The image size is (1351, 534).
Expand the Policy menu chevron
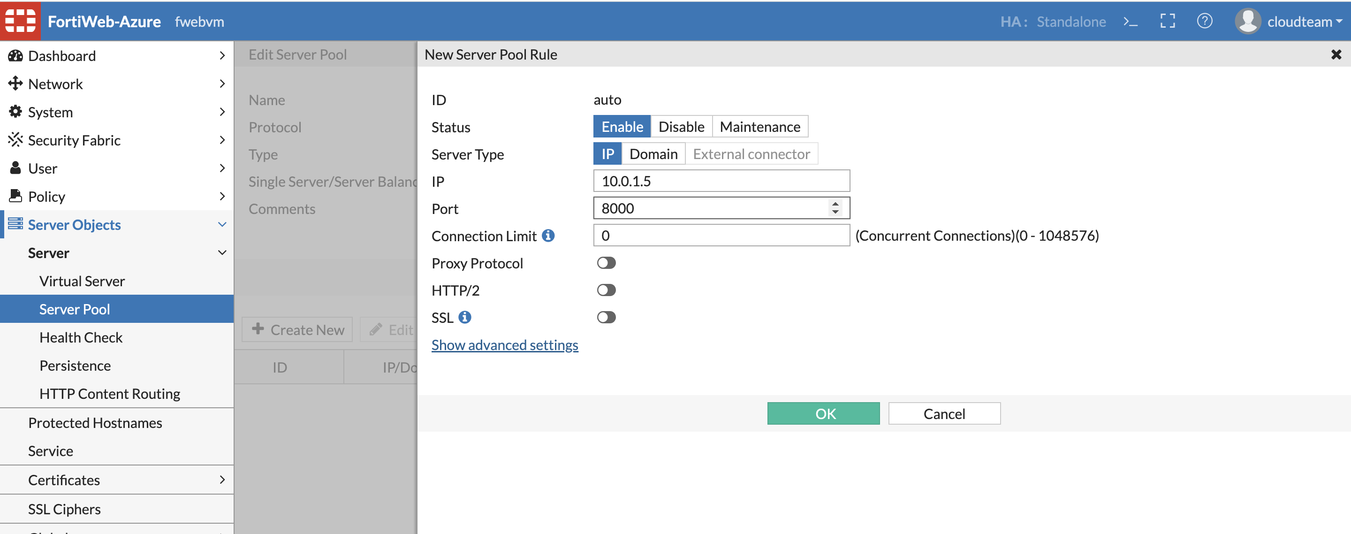coord(222,196)
